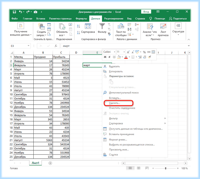The height and width of the screenshot is (179, 200).
Task: Click the camera icon in title bar
Action: [35, 12]
